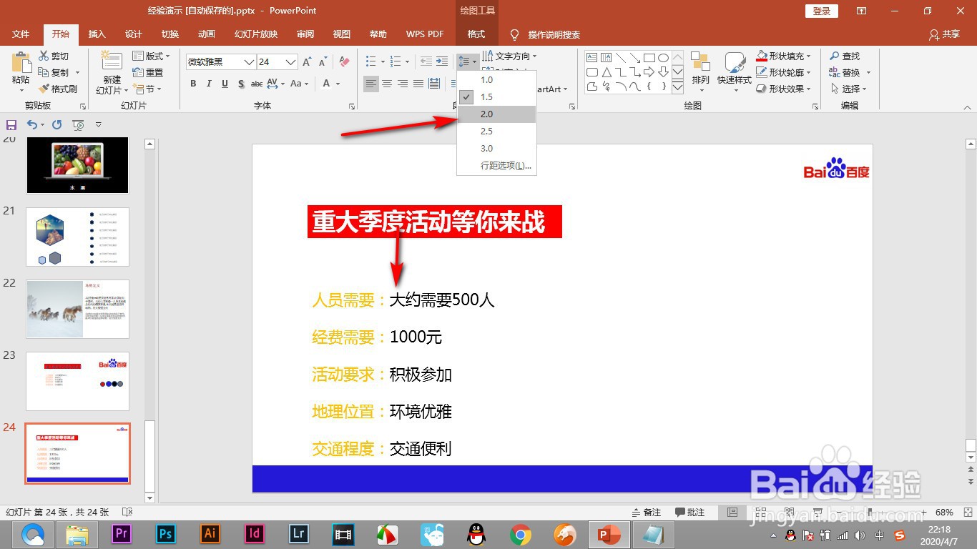Enable Align Right paragraph alignment

coord(403,84)
